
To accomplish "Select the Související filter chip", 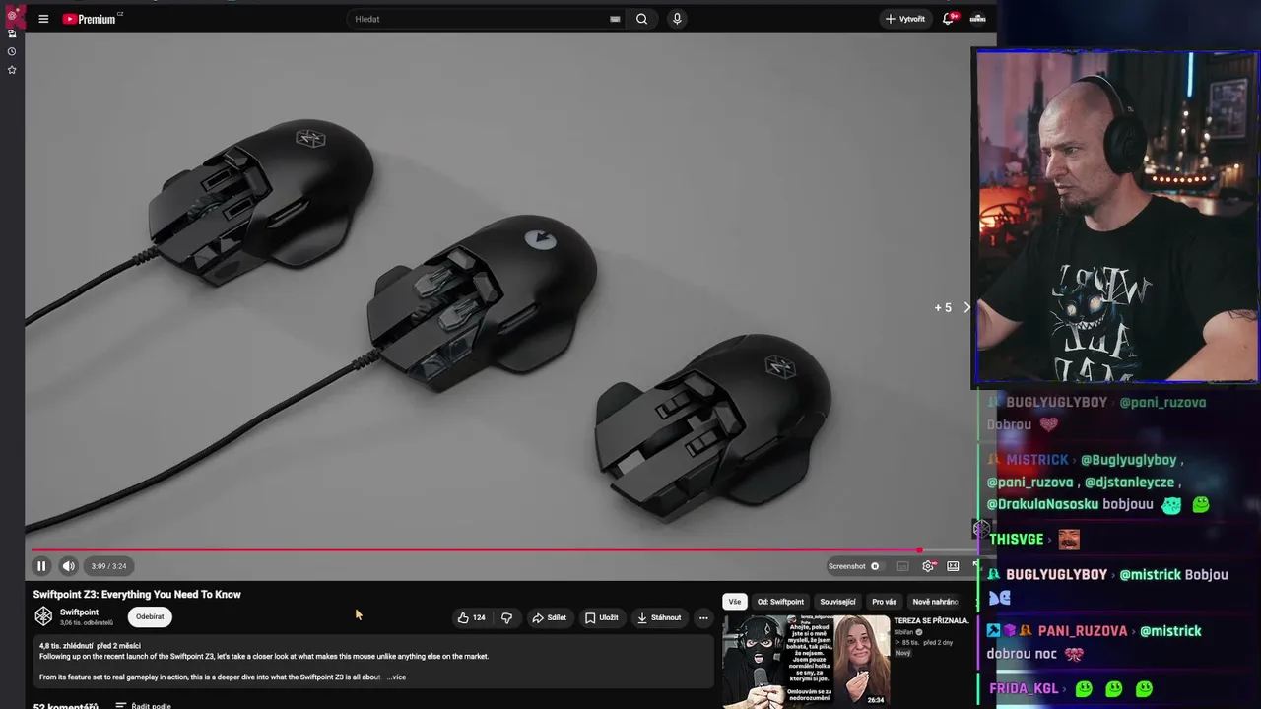I will tap(837, 602).
